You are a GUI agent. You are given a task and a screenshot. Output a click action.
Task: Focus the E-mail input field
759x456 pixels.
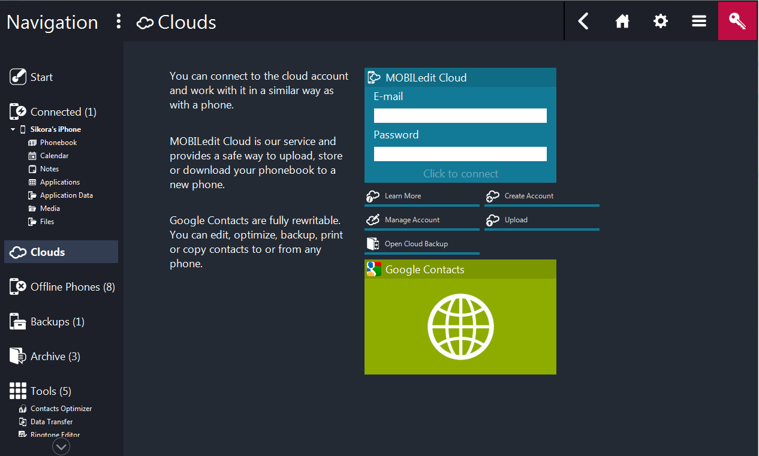pyautogui.click(x=460, y=116)
